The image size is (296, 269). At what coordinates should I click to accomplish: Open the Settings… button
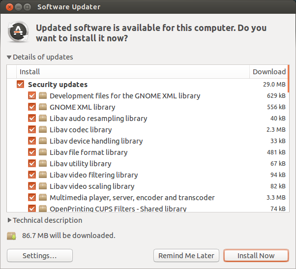[40, 256]
